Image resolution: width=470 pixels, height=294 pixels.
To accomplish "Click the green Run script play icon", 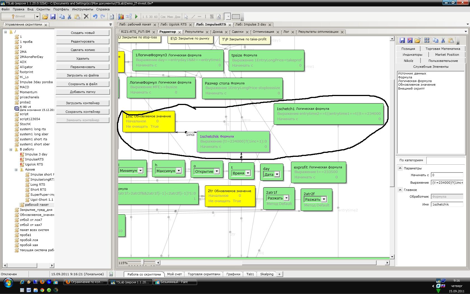I will point(136,17).
